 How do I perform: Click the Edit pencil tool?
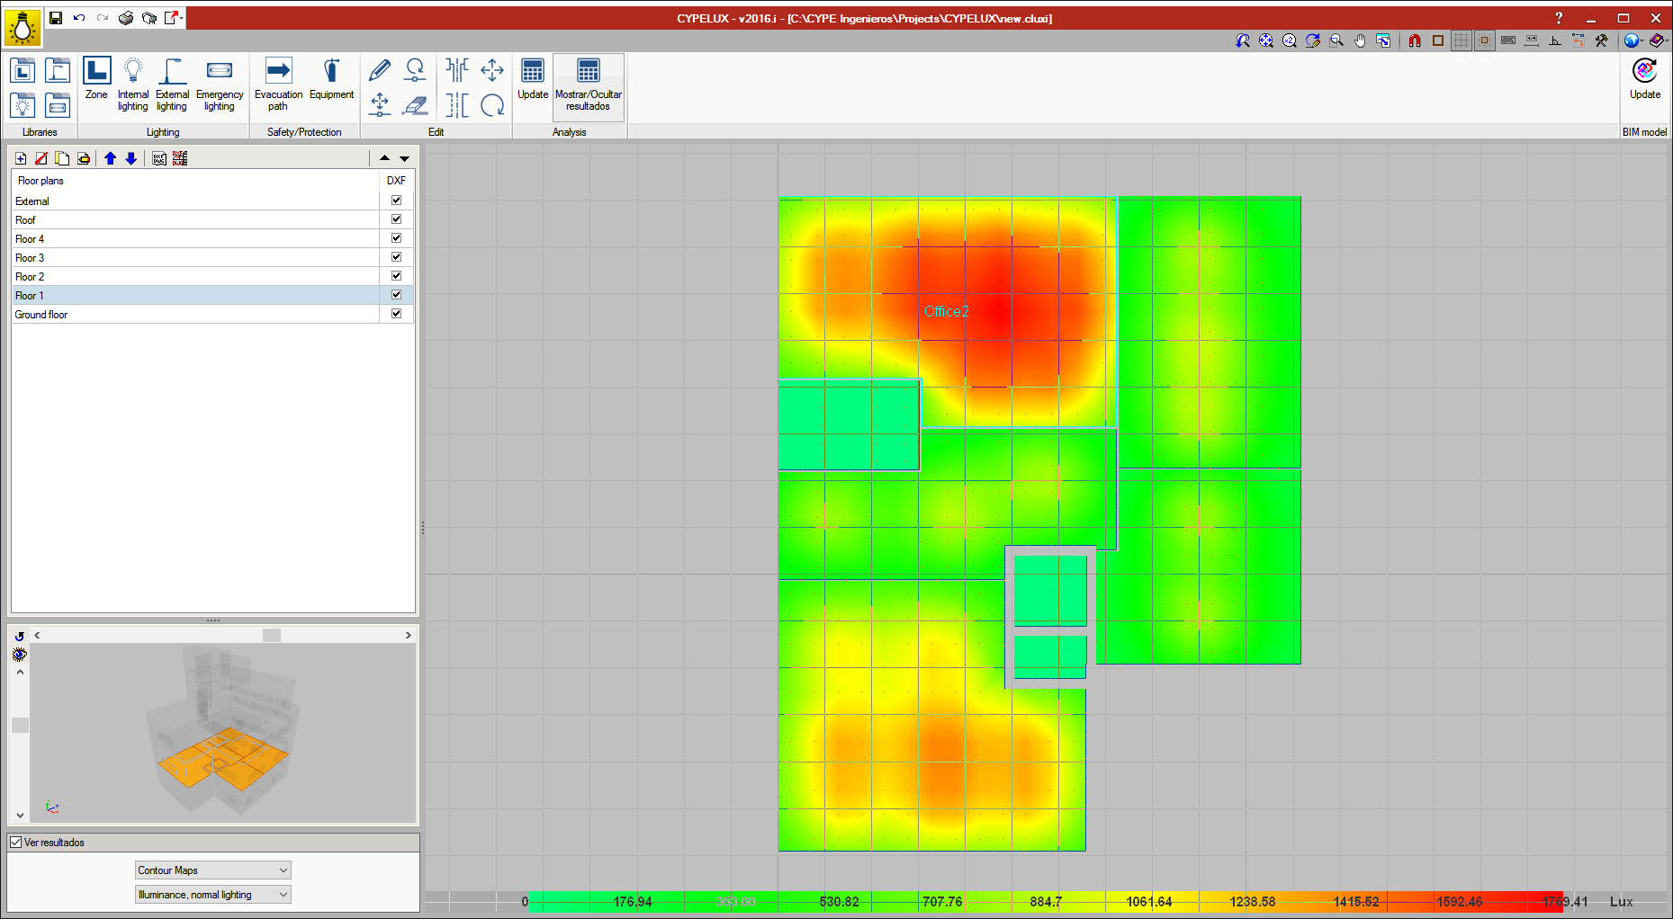pyautogui.click(x=380, y=69)
